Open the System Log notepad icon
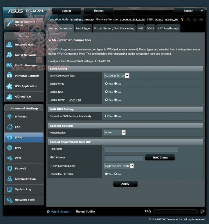Viewport: 209px width, 224px height. [10, 189]
